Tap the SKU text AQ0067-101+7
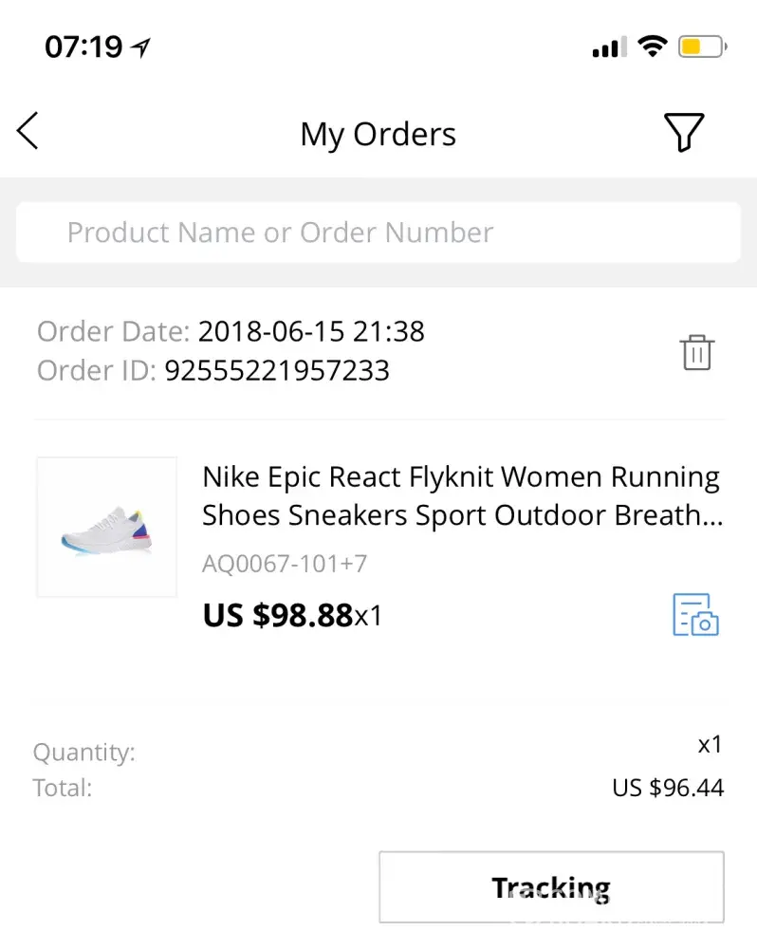Image resolution: width=757 pixels, height=949 pixels. 285,565
